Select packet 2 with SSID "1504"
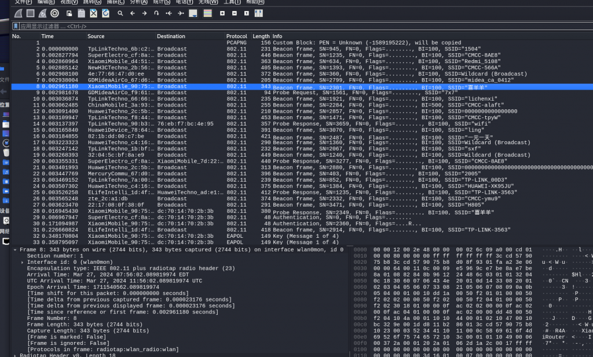Viewport: 593px width, 357px height. point(302,49)
